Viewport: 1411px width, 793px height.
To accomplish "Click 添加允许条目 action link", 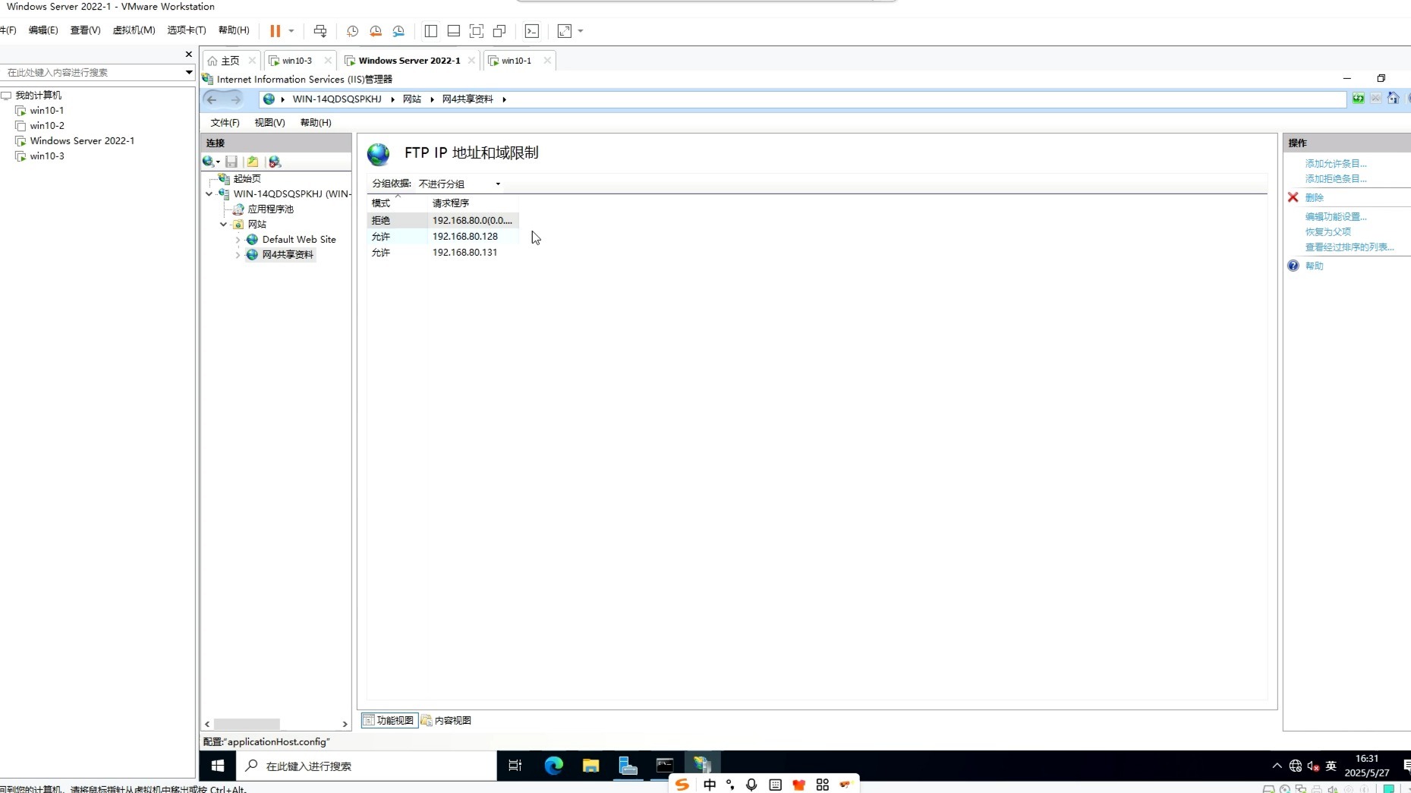I will (1336, 163).
